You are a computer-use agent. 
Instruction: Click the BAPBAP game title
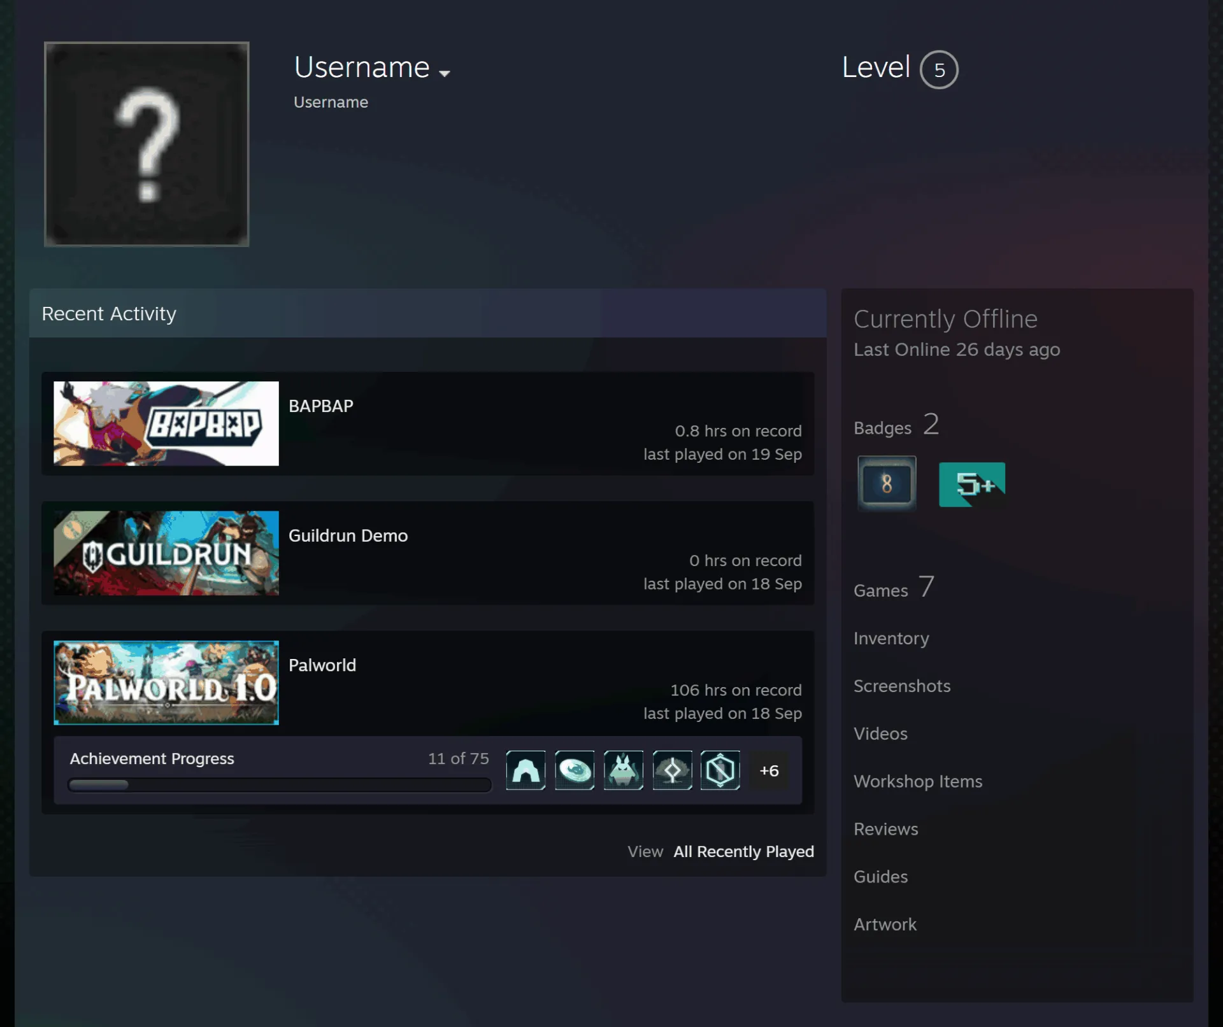(321, 406)
